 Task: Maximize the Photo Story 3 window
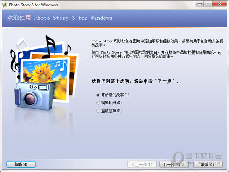point(208,4)
